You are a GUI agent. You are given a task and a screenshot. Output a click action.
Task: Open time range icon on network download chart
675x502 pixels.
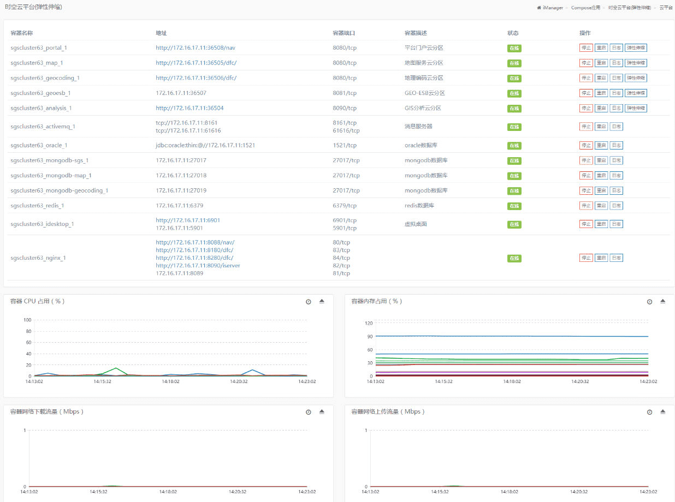coord(308,412)
